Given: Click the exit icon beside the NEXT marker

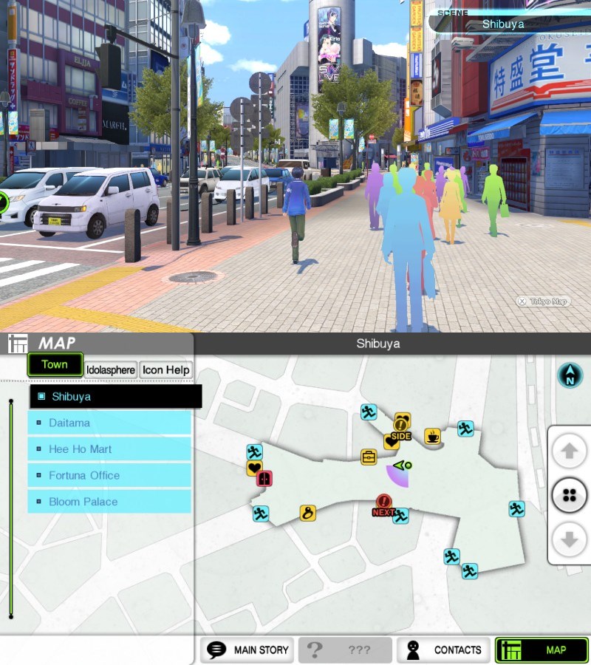Looking at the screenshot, I should point(400,516).
